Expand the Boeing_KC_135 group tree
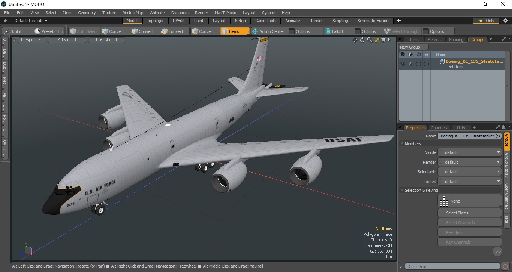 tap(437, 64)
